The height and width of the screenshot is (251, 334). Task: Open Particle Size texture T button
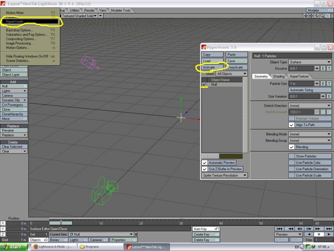coord(329,83)
